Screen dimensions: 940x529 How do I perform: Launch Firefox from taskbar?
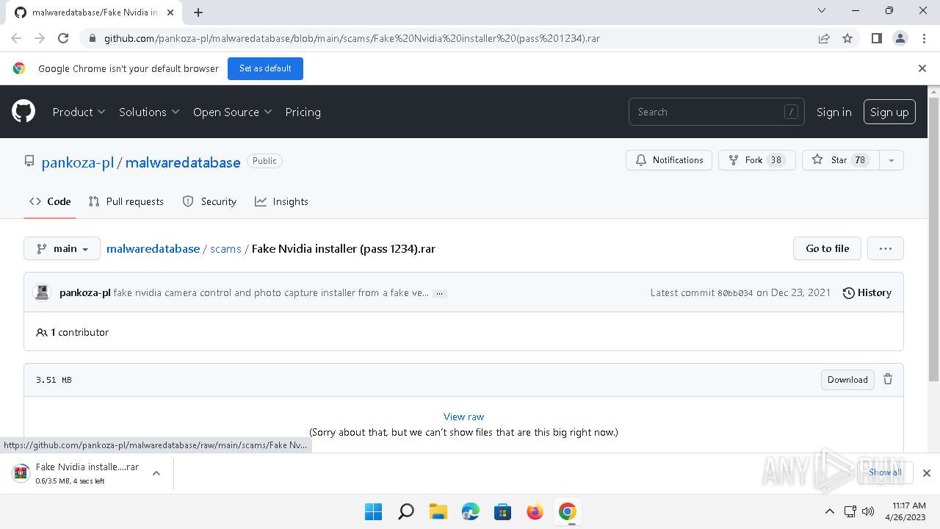click(535, 511)
